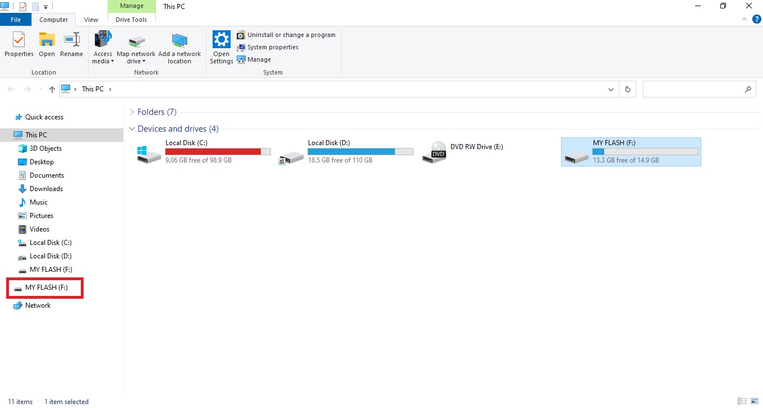Switch to details view in status bar
The image size is (763, 408).
(x=742, y=401)
